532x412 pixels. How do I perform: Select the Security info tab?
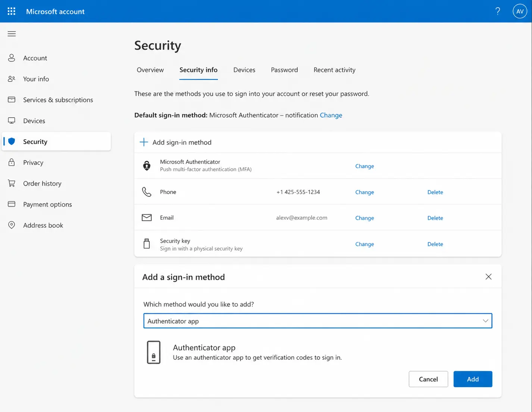[x=198, y=70]
